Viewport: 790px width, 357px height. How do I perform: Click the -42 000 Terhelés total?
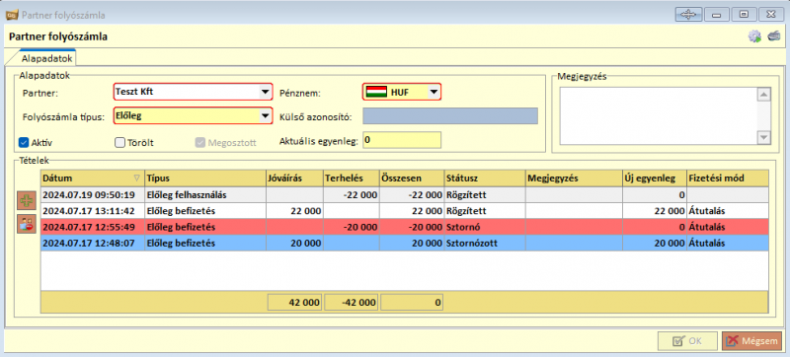click(x=352, y=303)
